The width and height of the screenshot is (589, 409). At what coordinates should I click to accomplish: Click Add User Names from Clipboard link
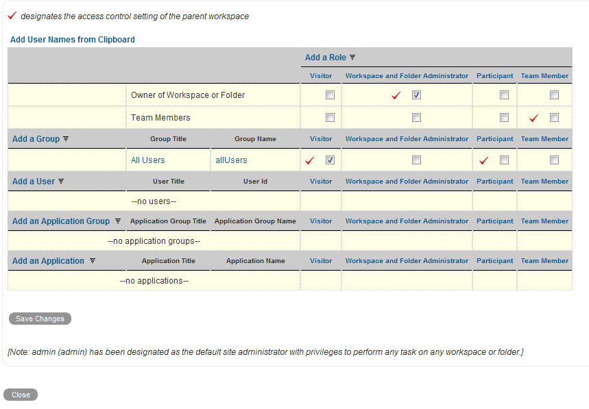tap(73, 40)
